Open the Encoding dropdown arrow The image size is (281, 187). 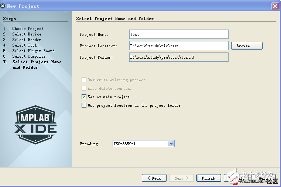(171, 143)
